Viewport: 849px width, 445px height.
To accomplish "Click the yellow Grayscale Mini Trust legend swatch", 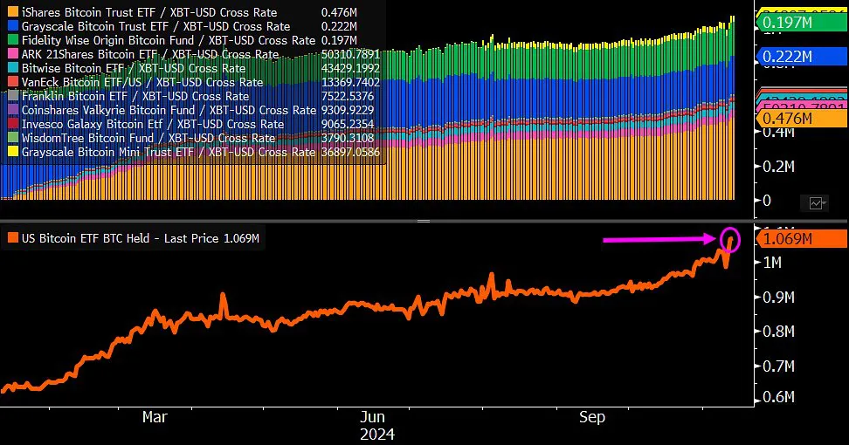I will (12, 152).
